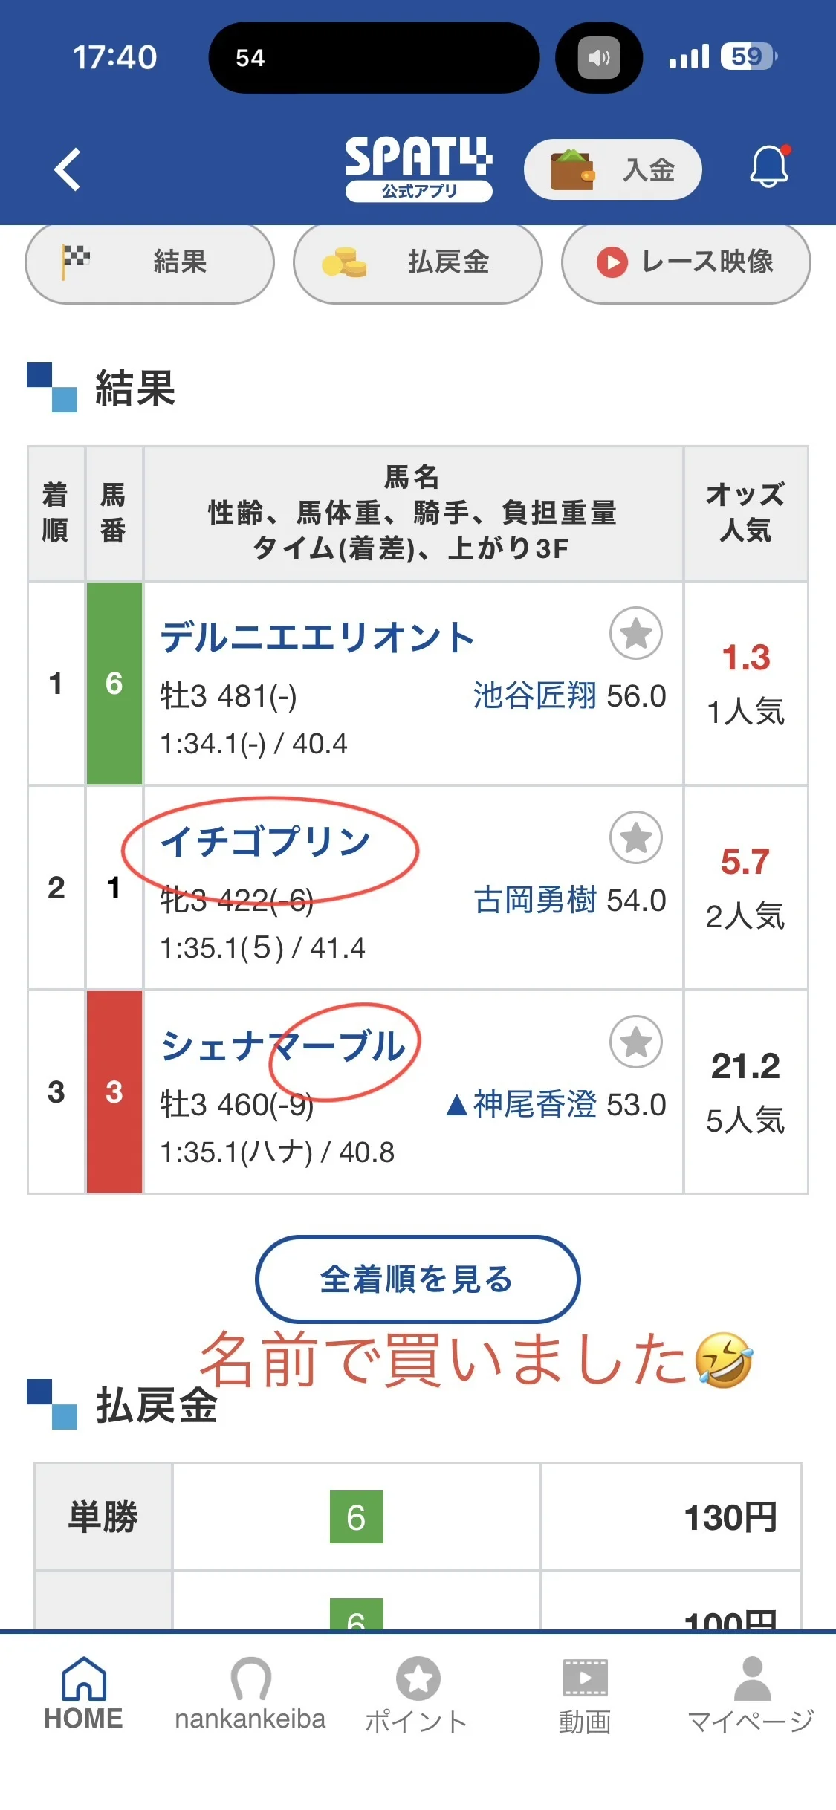The height and width of the screenshot is (1810, 836).
Task: Open jockey 神尾香澄 profile
Action: tap(534, 1105)
